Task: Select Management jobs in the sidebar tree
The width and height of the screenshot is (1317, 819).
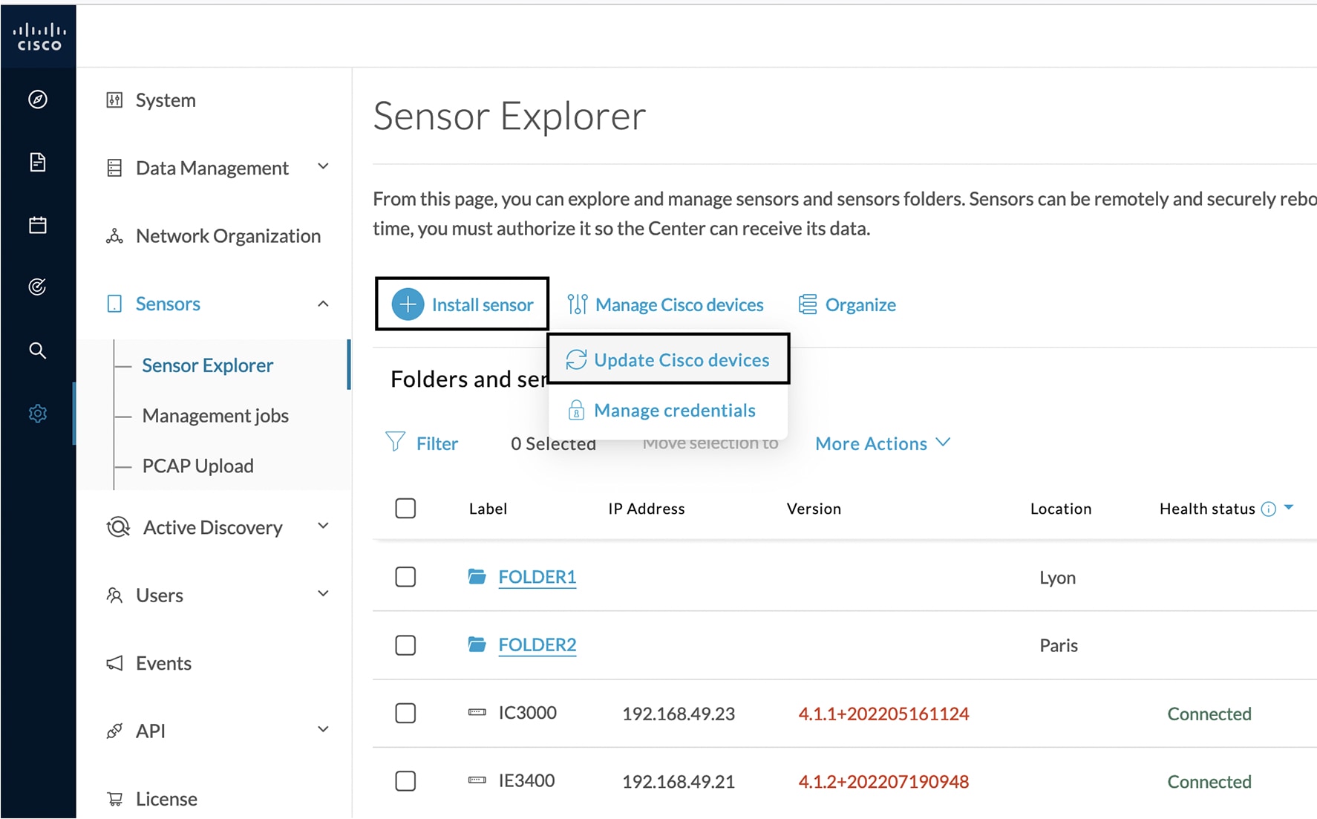Action: point(215,415)
